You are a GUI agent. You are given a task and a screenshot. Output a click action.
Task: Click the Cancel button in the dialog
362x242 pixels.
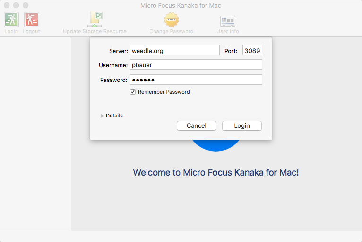click(x=197, y=125)
